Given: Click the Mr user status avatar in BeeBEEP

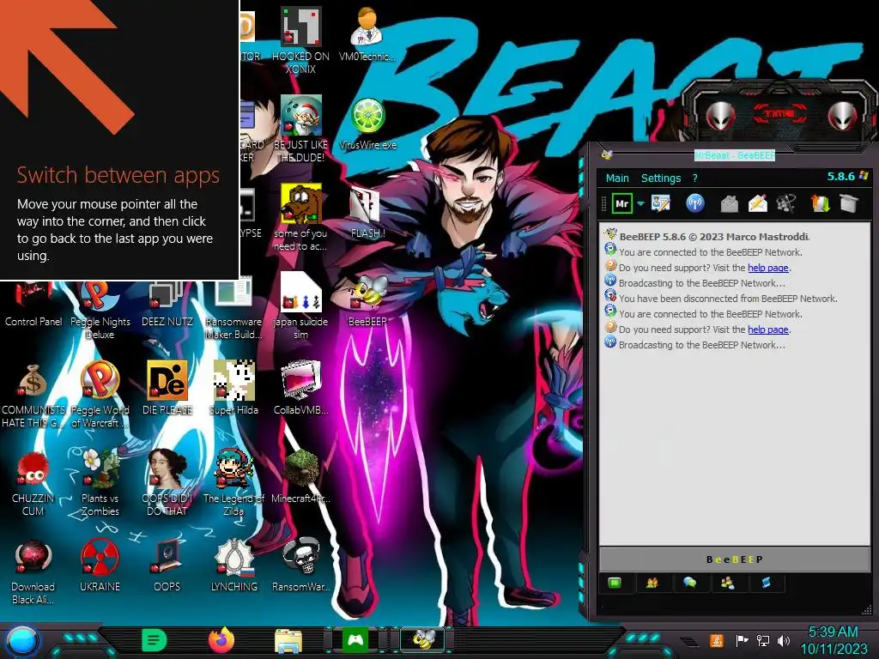Looking at the screenshot, I should 621,203.
